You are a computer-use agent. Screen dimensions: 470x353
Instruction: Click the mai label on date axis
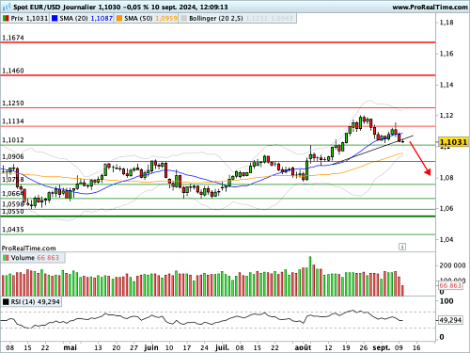pos(70,347)
